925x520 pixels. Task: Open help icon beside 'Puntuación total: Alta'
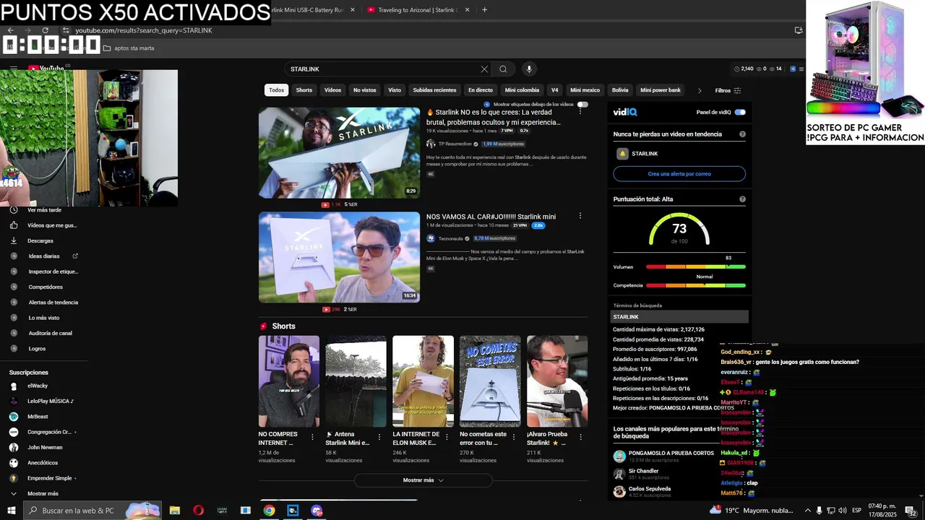tap(742, 199)
